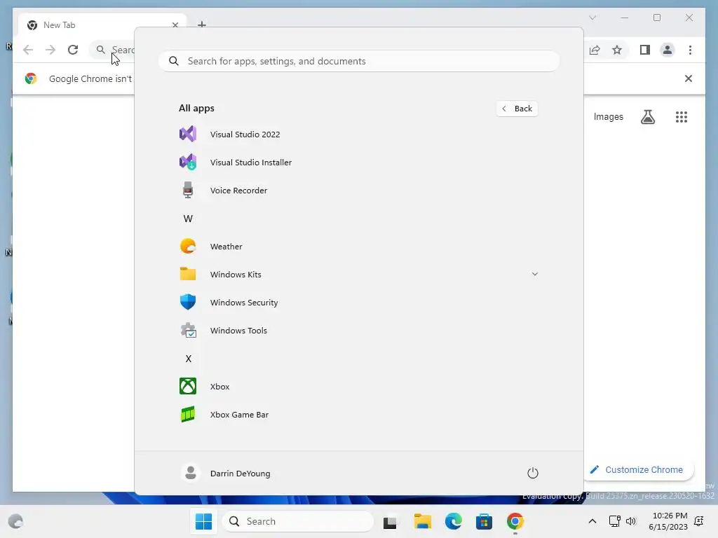Focus the Start menu search field
This screenshot has width=718, height=538.
point(359,61)
